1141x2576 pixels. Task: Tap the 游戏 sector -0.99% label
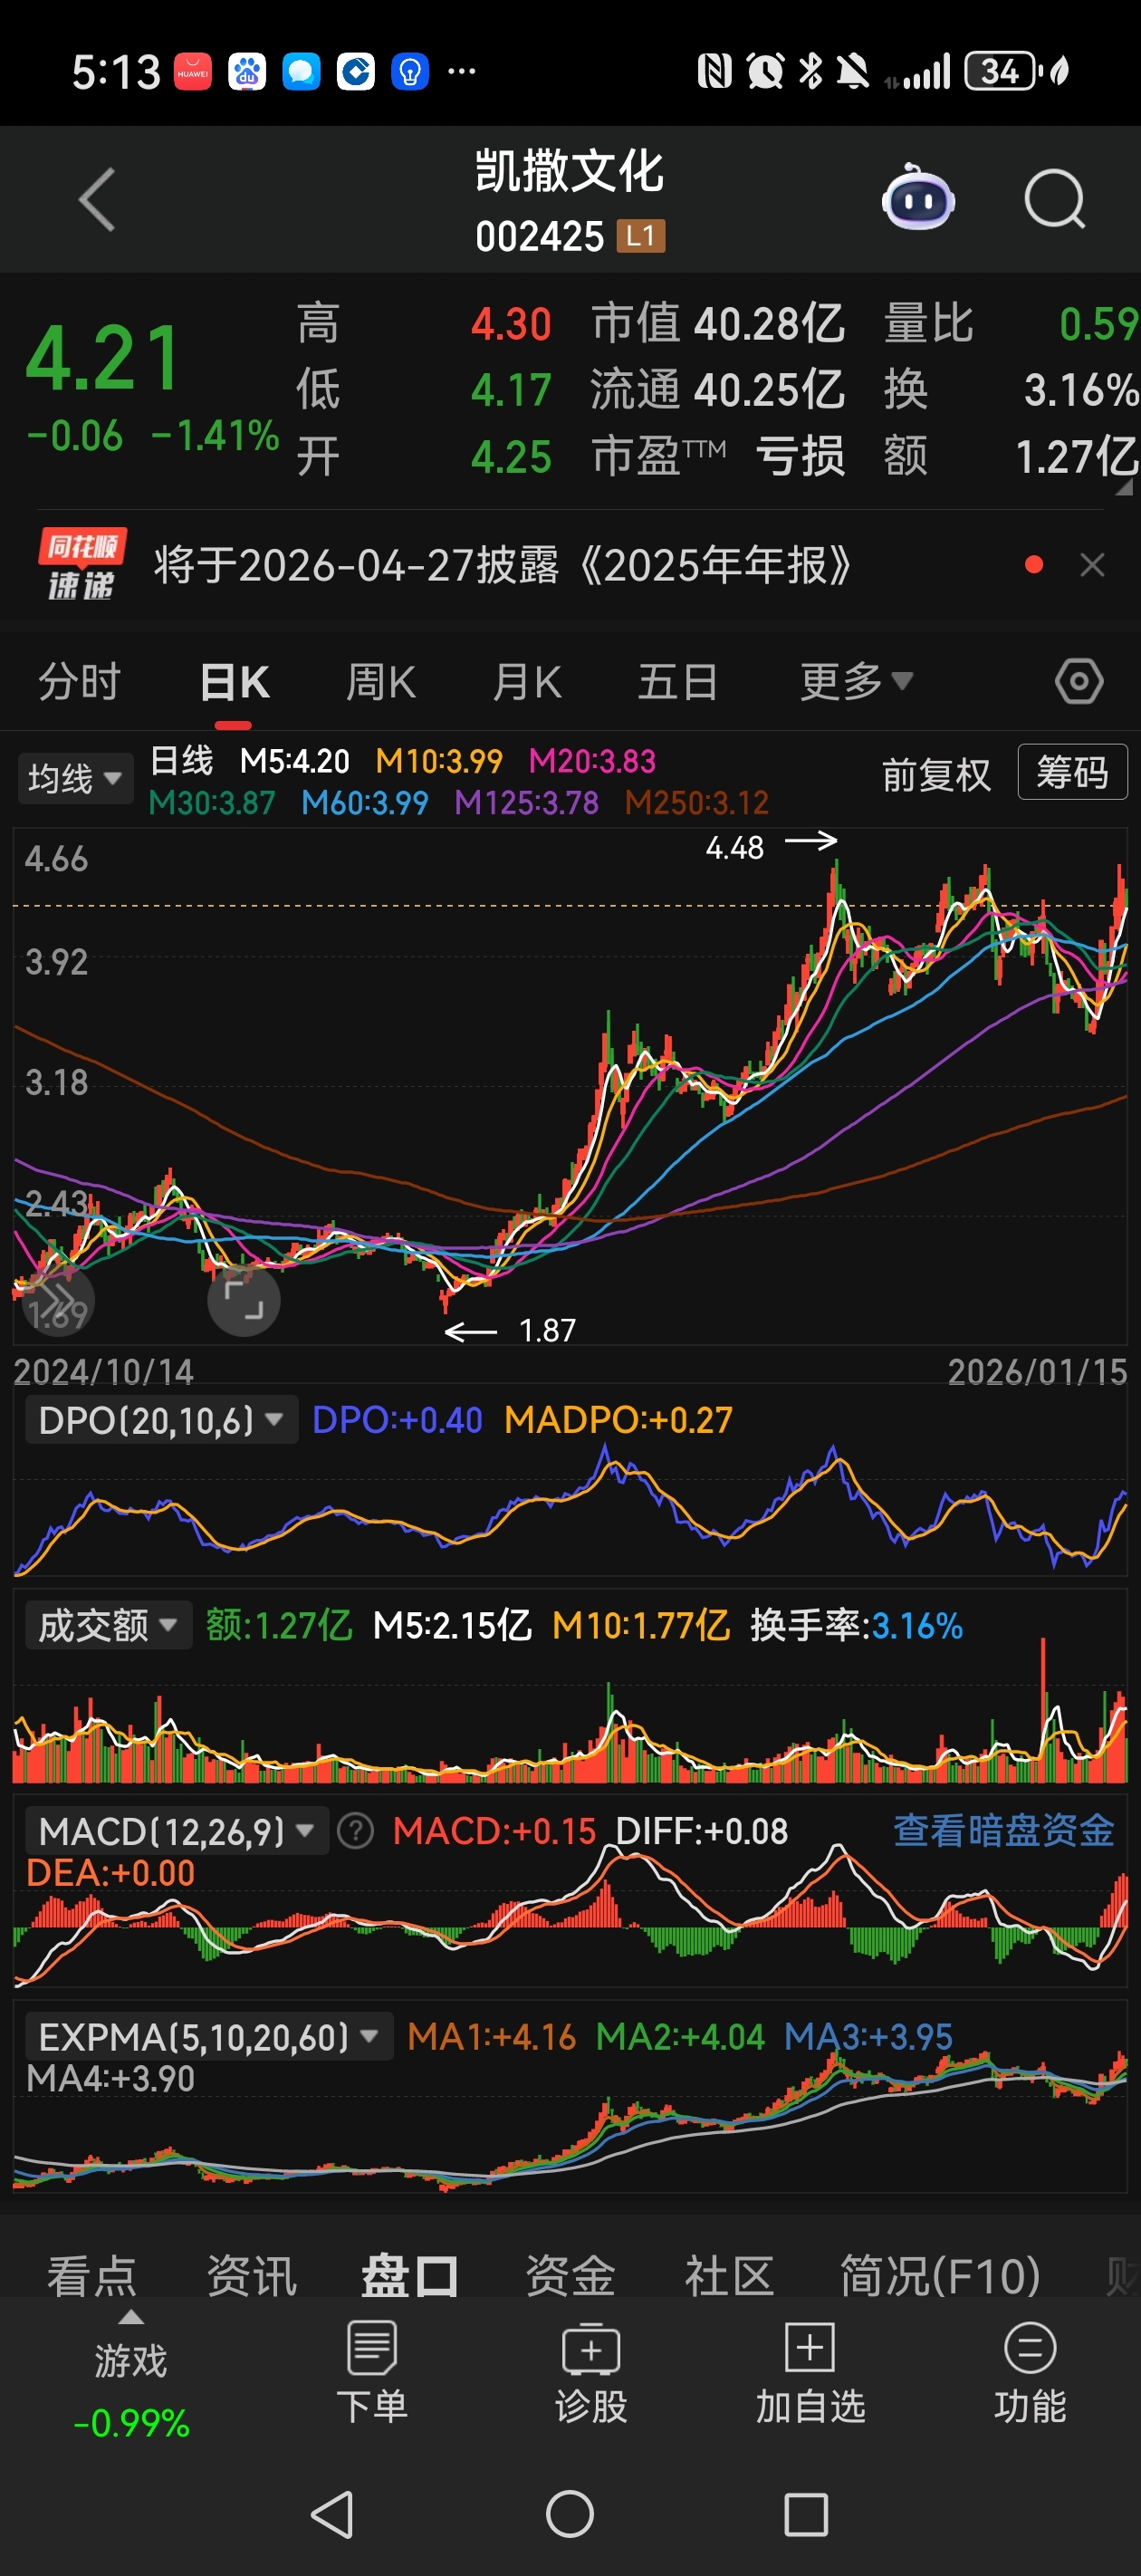[x=131, y=2390]
